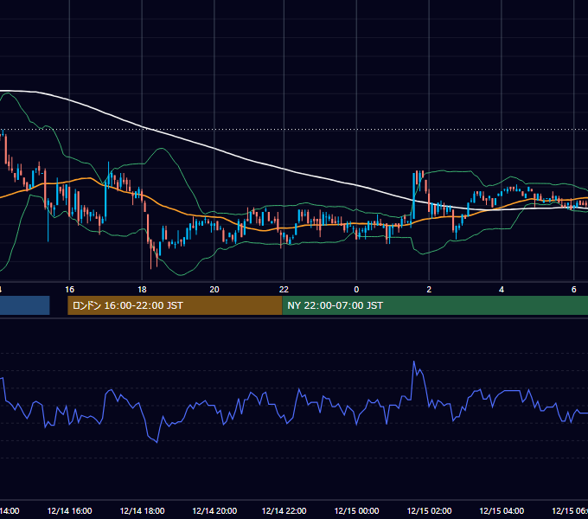Click hour label 16 on price chart axis

pos(69,290)
